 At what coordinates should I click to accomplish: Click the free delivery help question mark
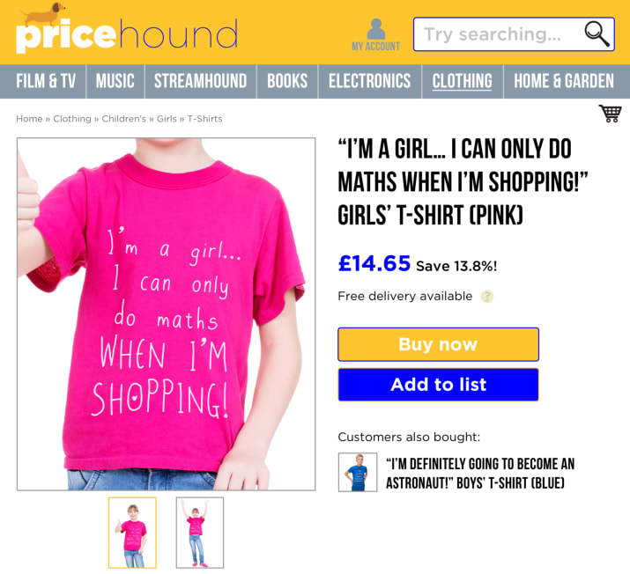[x=487, y=296]
